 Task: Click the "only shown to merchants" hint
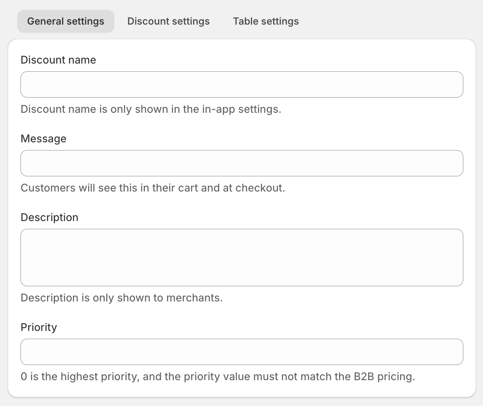coord(121,298)
